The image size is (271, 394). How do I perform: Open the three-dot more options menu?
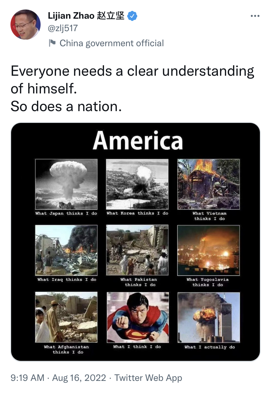pos(255,16)
